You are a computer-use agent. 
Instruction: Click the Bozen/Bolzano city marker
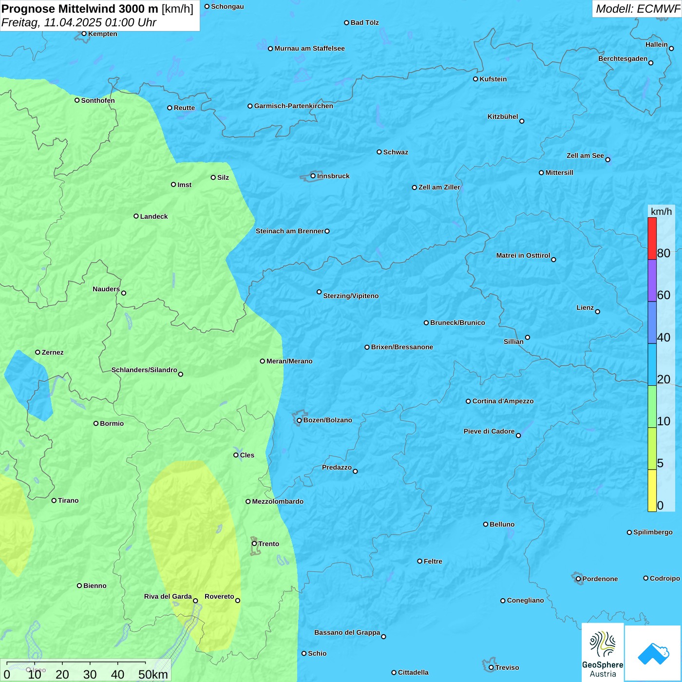click(x=299, y=420)
